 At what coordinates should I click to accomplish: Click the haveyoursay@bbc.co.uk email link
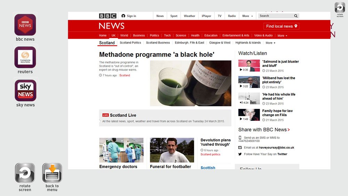pyautogui.click(x=277, y=148)
